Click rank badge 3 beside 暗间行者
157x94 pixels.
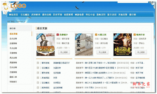tap(134, 35)
